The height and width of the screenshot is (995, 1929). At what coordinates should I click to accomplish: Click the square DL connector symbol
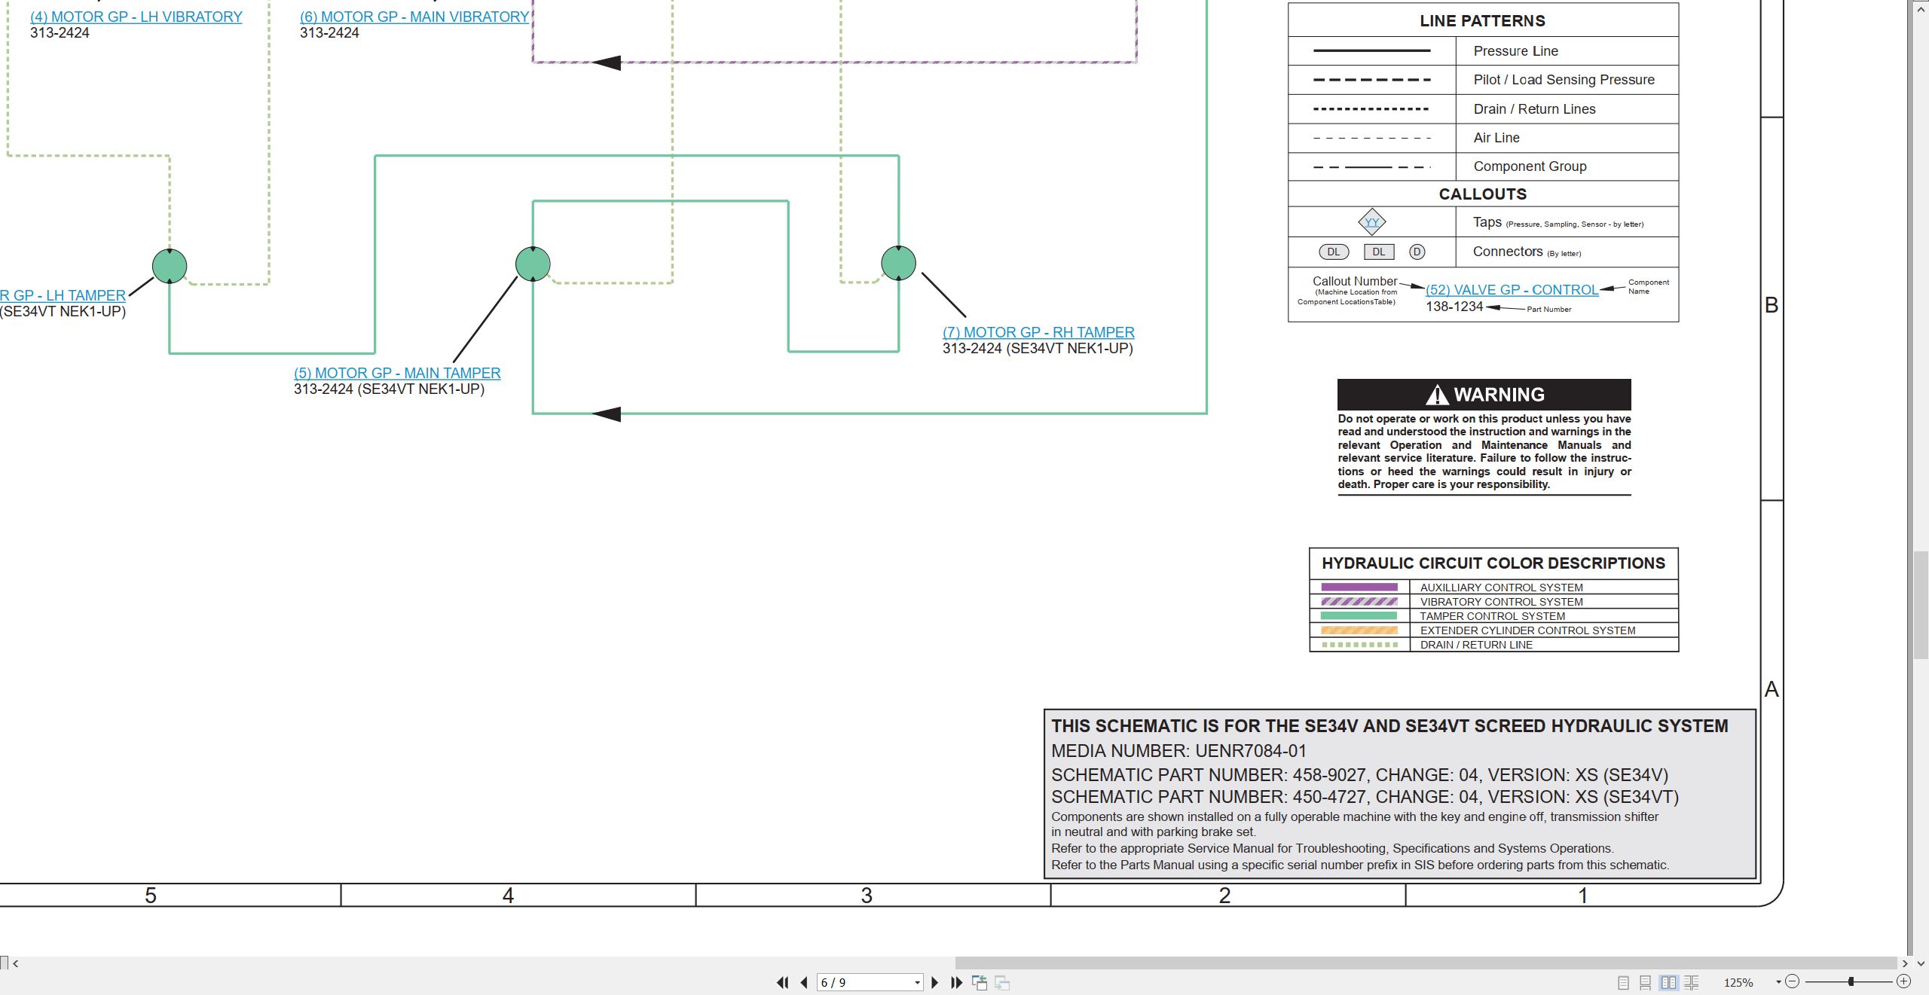tap(1379, 252)
